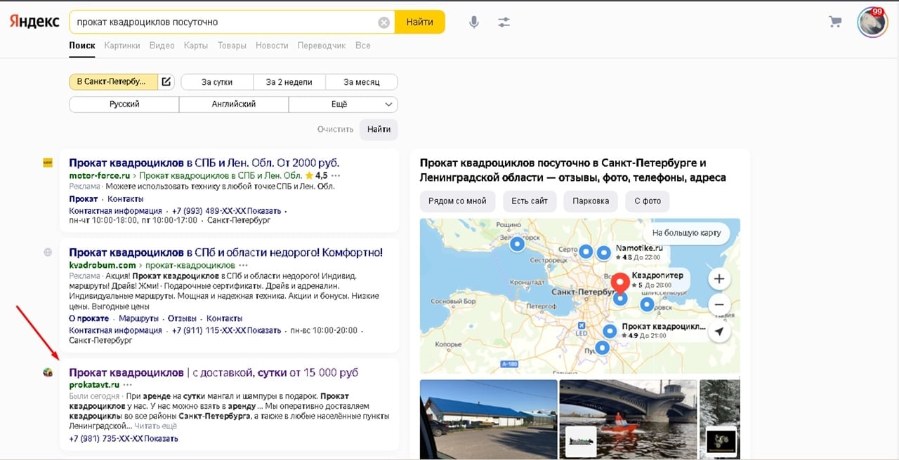Screen dimensions: 899x460
Task: Toggle the В Санкт-Петербу... region filter
Action: pyautogui.click(x=113, y=82)
